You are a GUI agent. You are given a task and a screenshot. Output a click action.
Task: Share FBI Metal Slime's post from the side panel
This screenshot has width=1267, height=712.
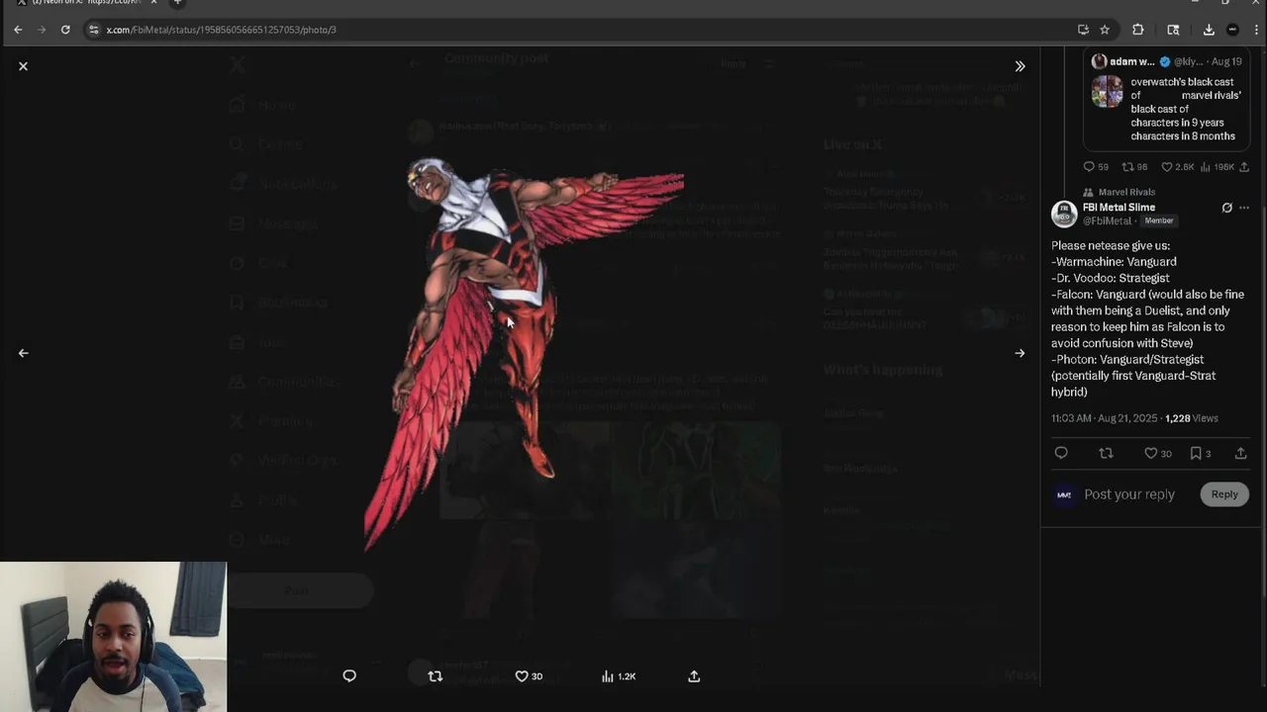click(x=1240, y=453)
